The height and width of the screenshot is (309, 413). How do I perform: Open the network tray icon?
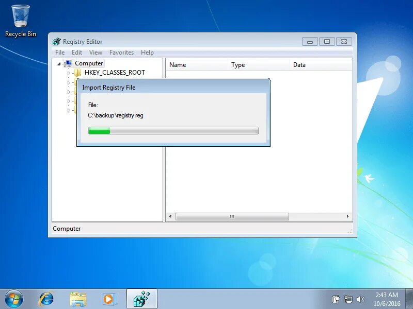[x=348, y=299]
